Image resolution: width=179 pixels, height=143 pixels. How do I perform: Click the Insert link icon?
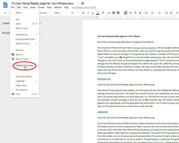coord(109,13)
